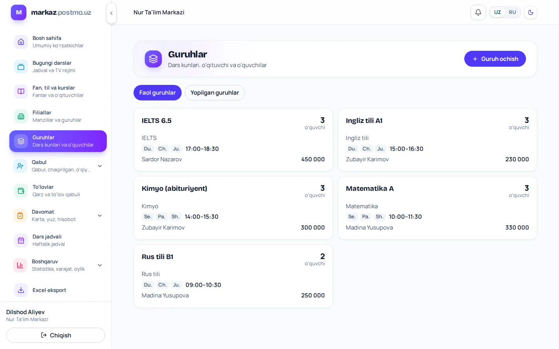Expand the Qabul submenu chevron
This screenshot has height=349, width=559.
[100, 166]
